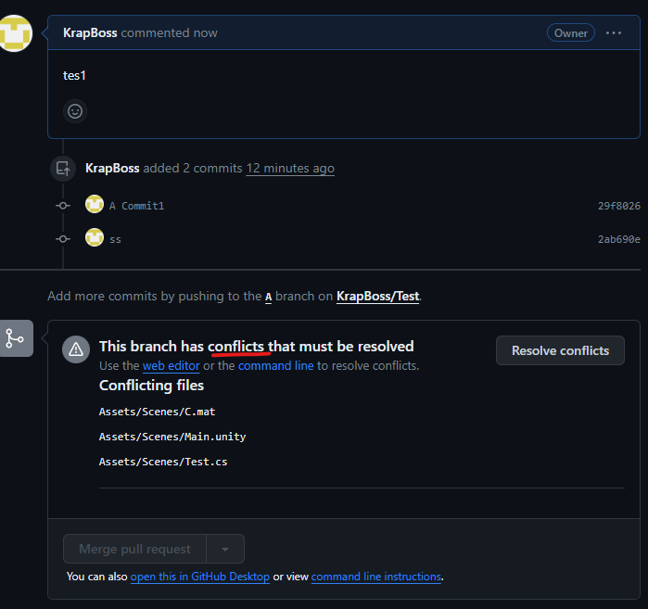
Task: Click the commit node icon for ss
Action: (63, 239)
